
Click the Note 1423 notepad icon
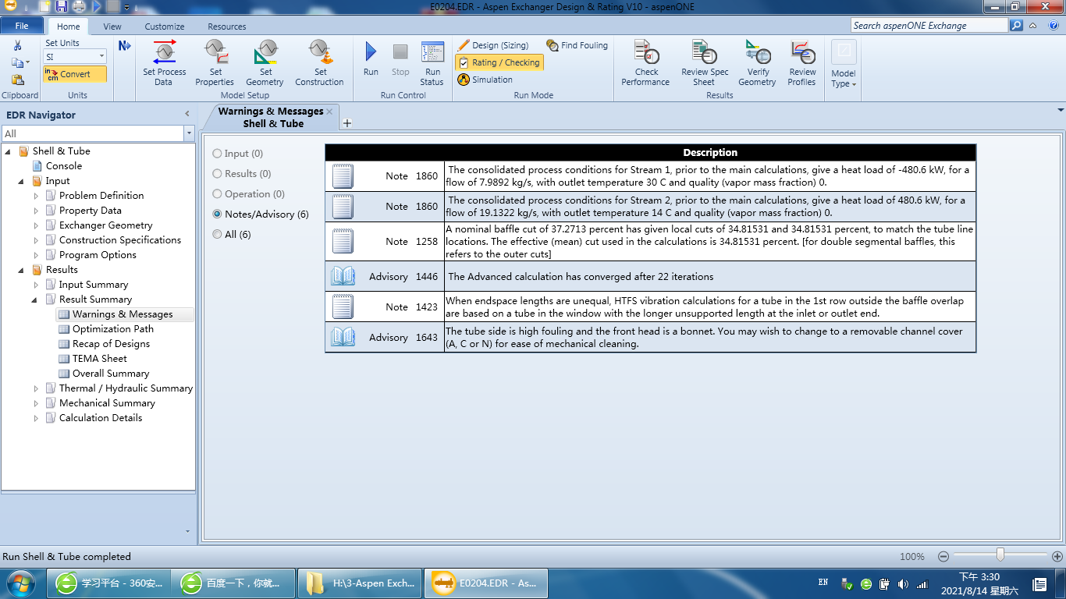[x=343, y=307]
